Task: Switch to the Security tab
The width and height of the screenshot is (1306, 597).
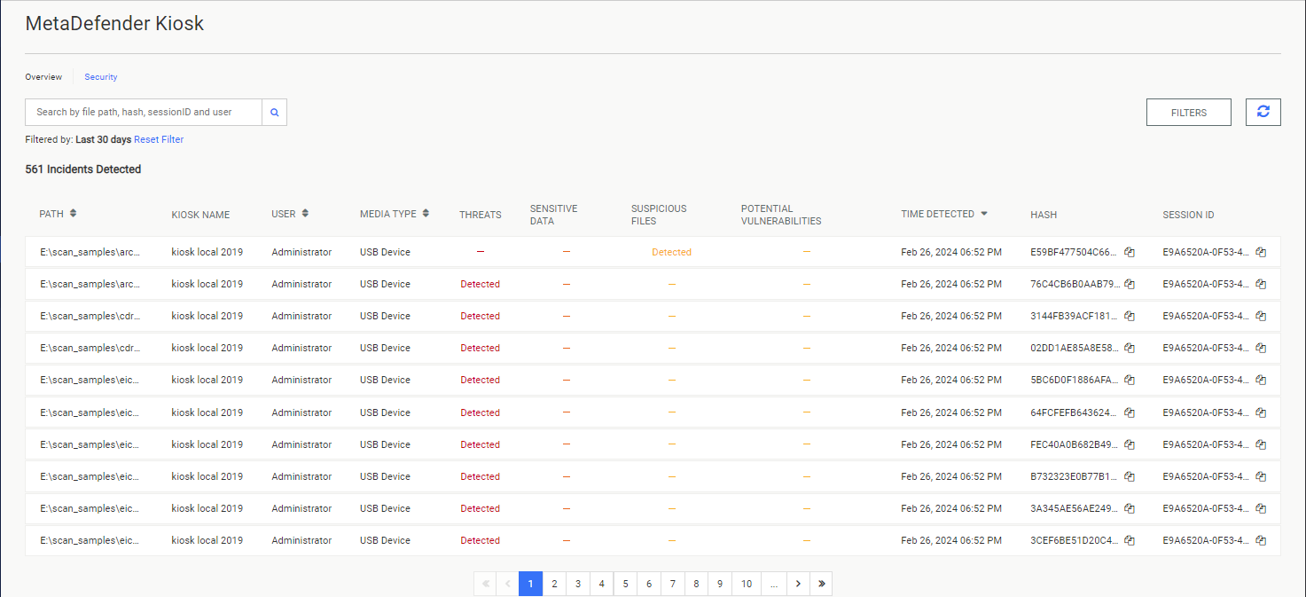Action: click(101, 77)
